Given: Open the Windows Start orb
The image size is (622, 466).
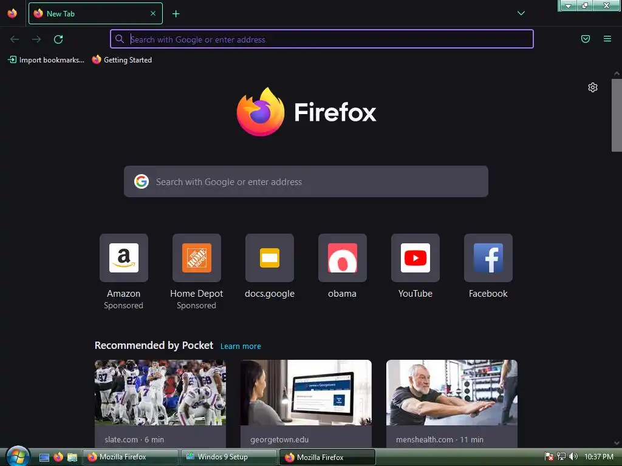Looking at the screenshot, I should (x=18, y=456).
